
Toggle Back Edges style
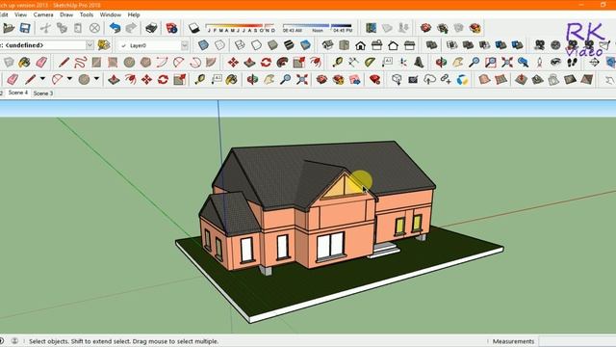click(x=219, y=45)
